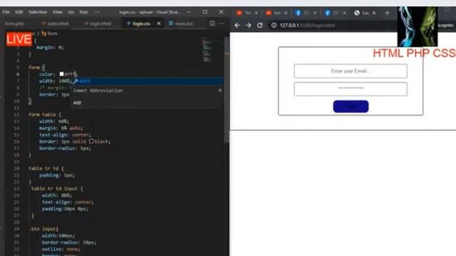Split the editor to the right

click(x=212, y=23)
